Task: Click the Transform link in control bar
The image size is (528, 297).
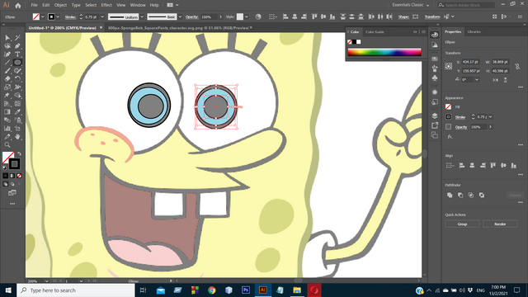Action: point(432,16)
